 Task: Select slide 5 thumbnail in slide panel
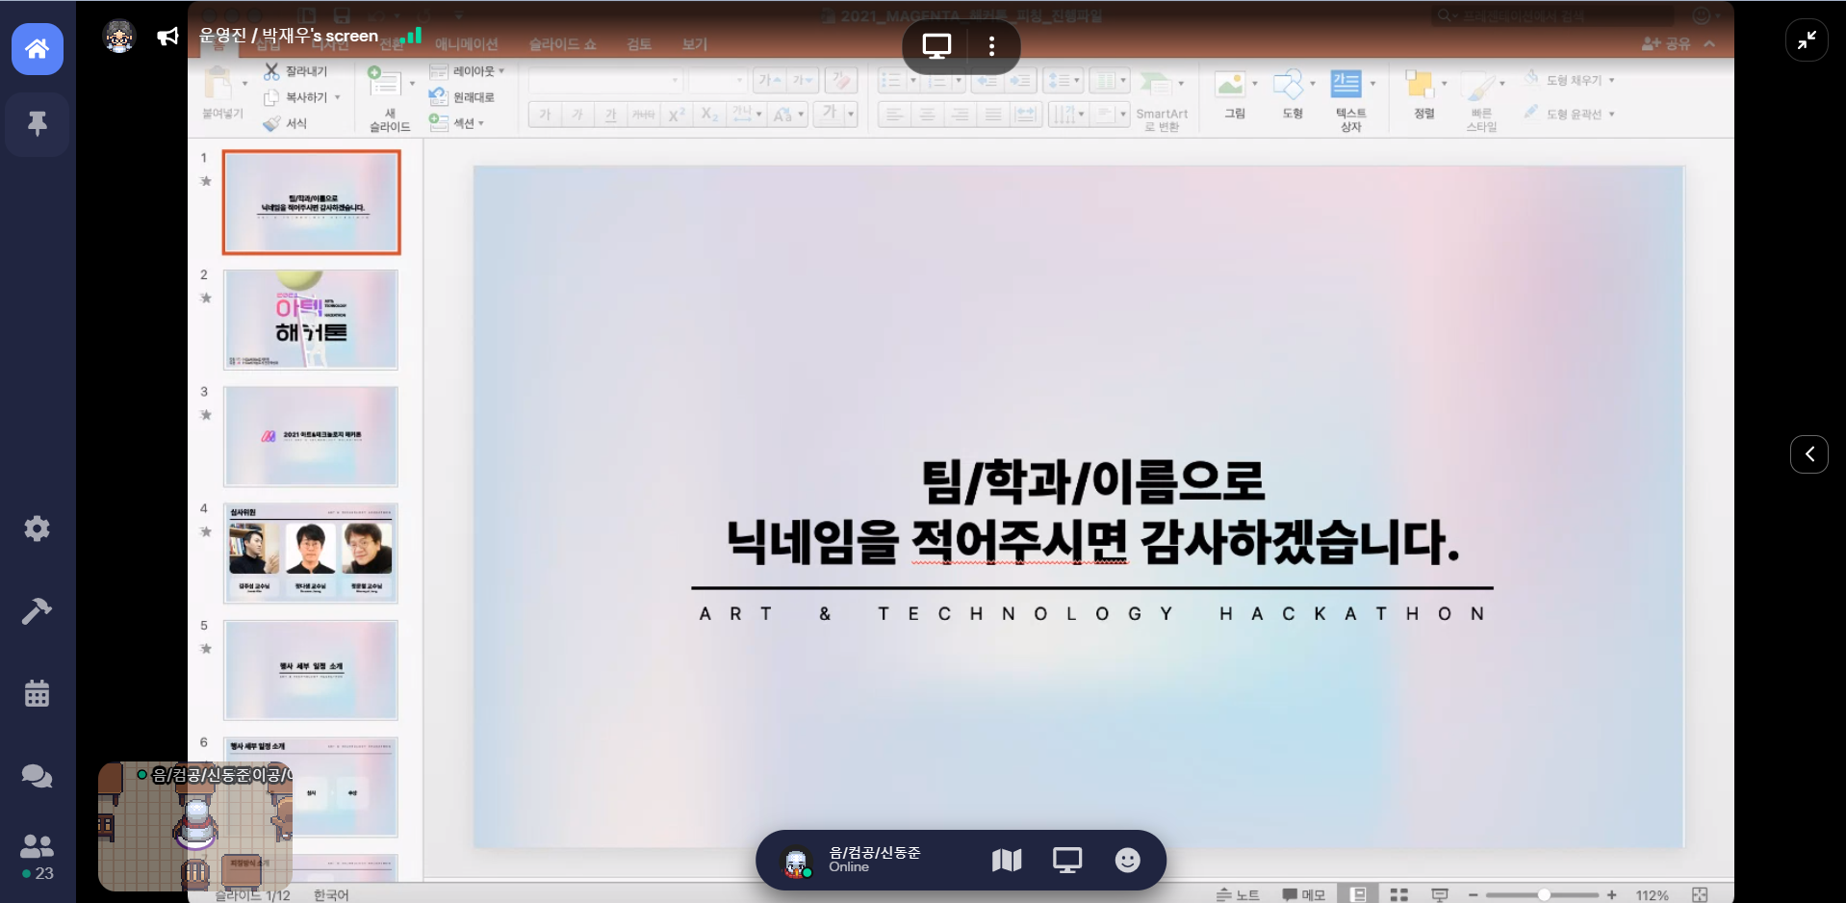[311, 670]
